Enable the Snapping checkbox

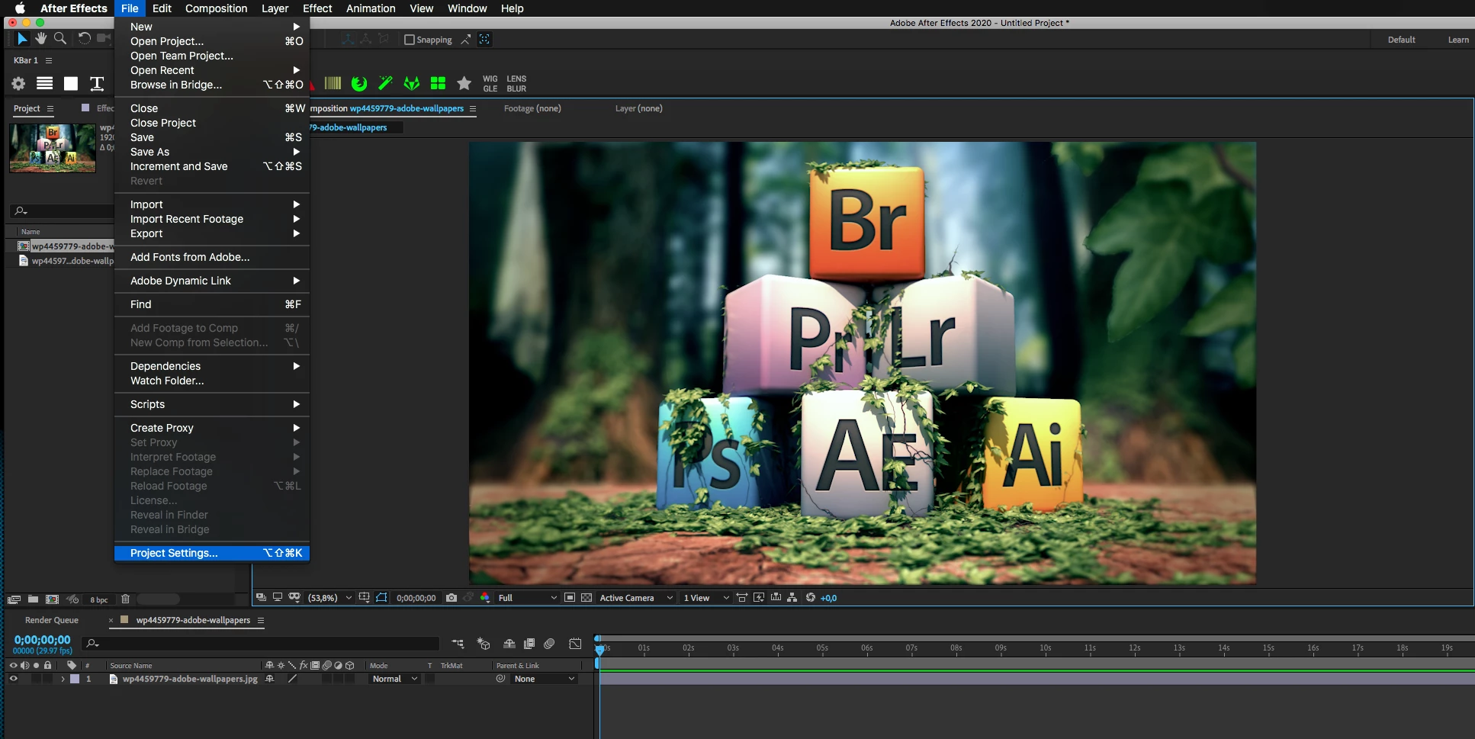tap(410, 40)
